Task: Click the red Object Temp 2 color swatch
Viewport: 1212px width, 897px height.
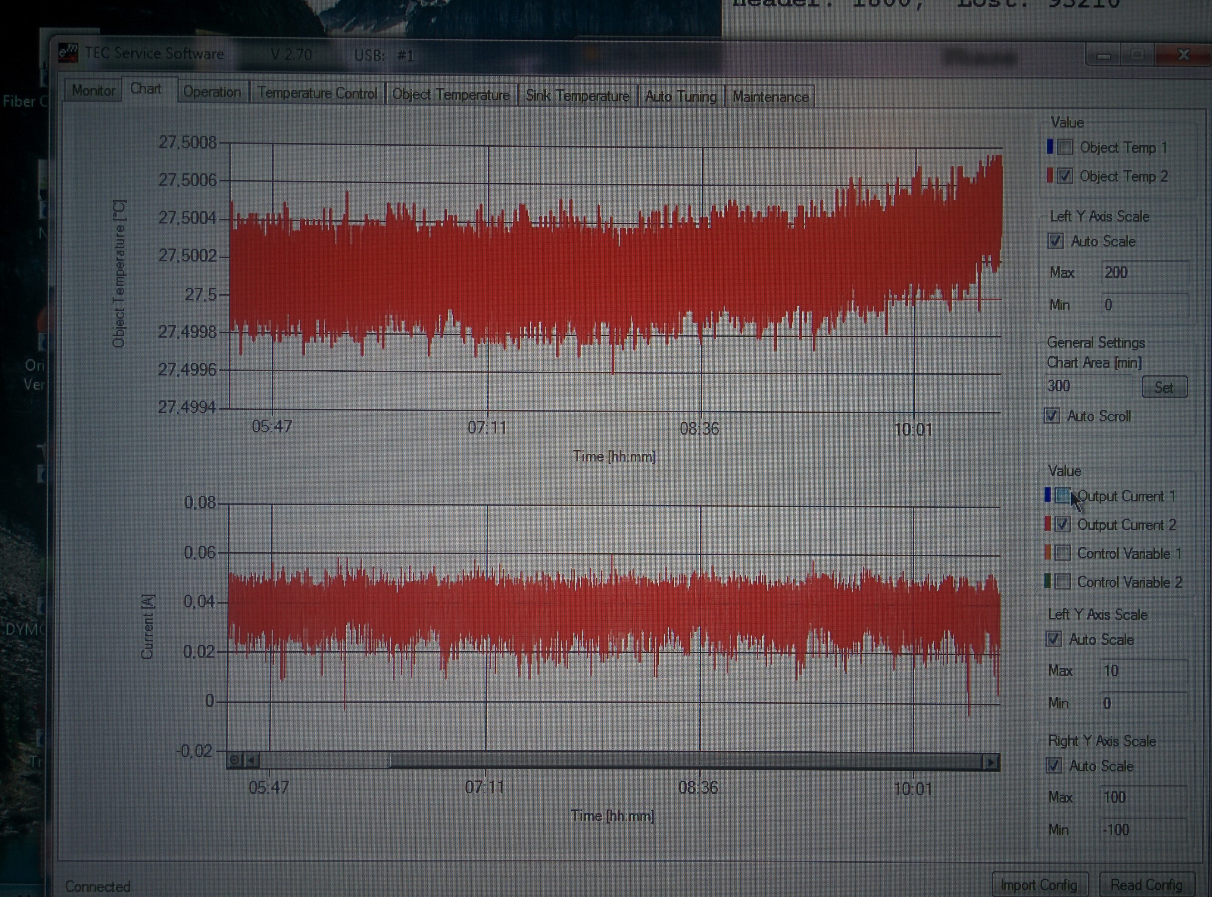Action: tap(1050, 175)
